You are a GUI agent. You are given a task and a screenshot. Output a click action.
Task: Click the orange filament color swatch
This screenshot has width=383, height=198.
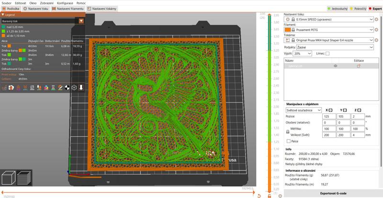288,30
